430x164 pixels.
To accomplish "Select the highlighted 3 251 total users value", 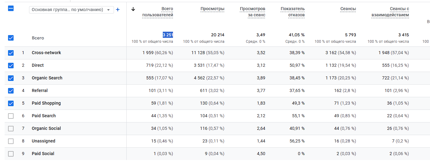I will [168, 35].
